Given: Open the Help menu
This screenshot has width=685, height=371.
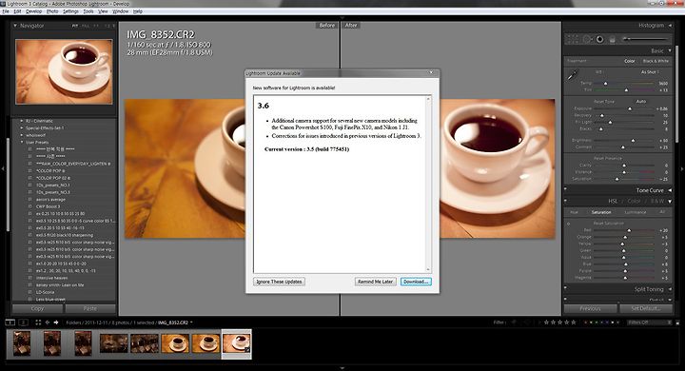Looking at the screenshot, I should pos(138,11).
